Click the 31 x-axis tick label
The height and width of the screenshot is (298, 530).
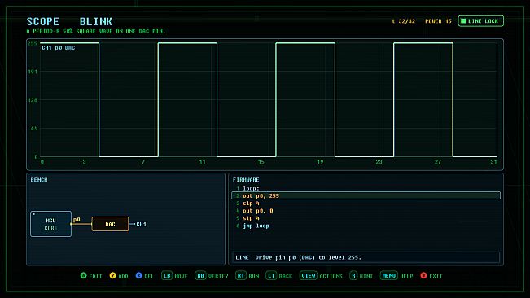pyautogui.click(x=494, y=162)
